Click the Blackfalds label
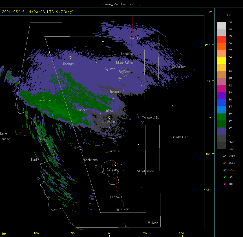 click(x=124, y=63)
